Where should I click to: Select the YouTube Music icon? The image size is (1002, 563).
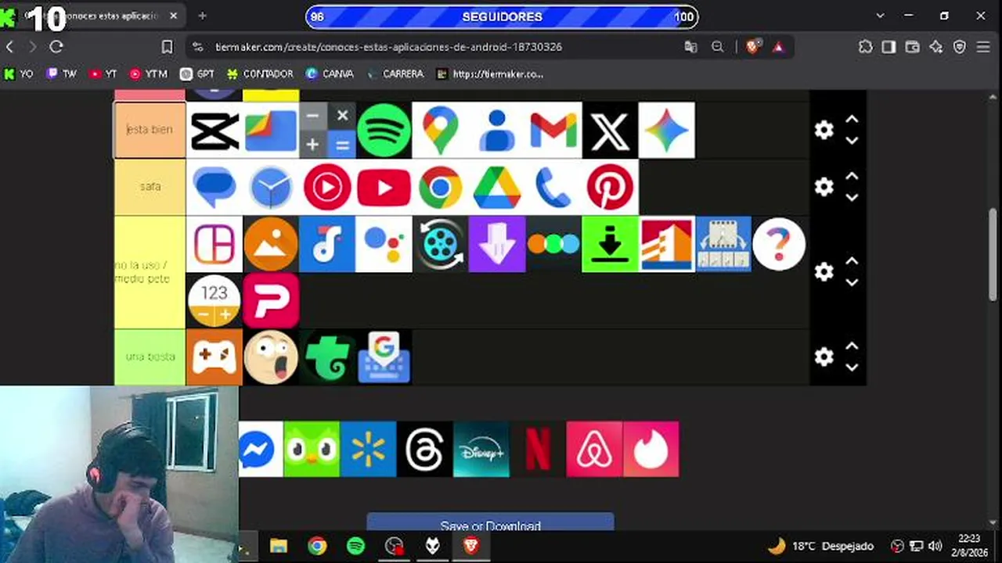tap(327, 187)
